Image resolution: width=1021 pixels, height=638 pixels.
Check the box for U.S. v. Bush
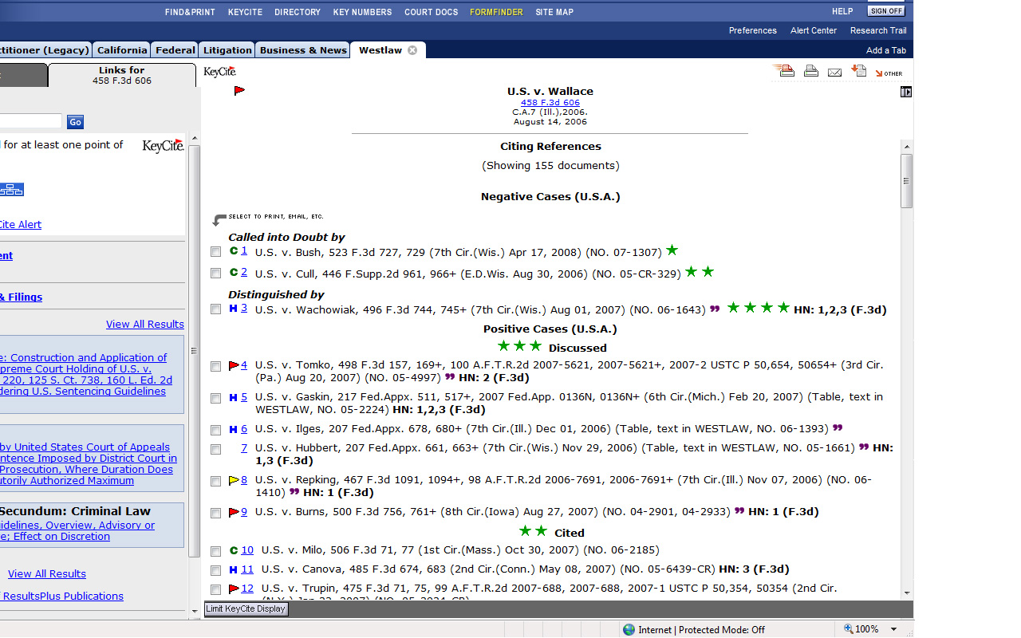point(215,252)
